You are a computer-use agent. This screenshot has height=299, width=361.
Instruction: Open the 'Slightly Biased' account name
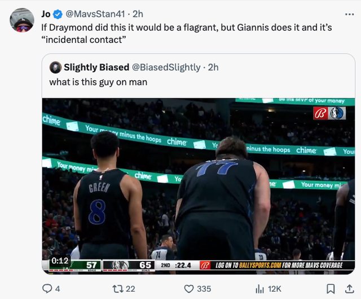pyautogui.click(x=96, y=67)
